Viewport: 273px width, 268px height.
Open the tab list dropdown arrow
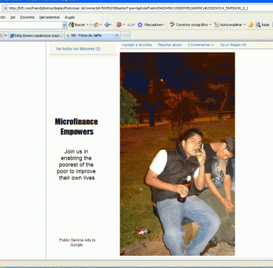tap(6, 35)
